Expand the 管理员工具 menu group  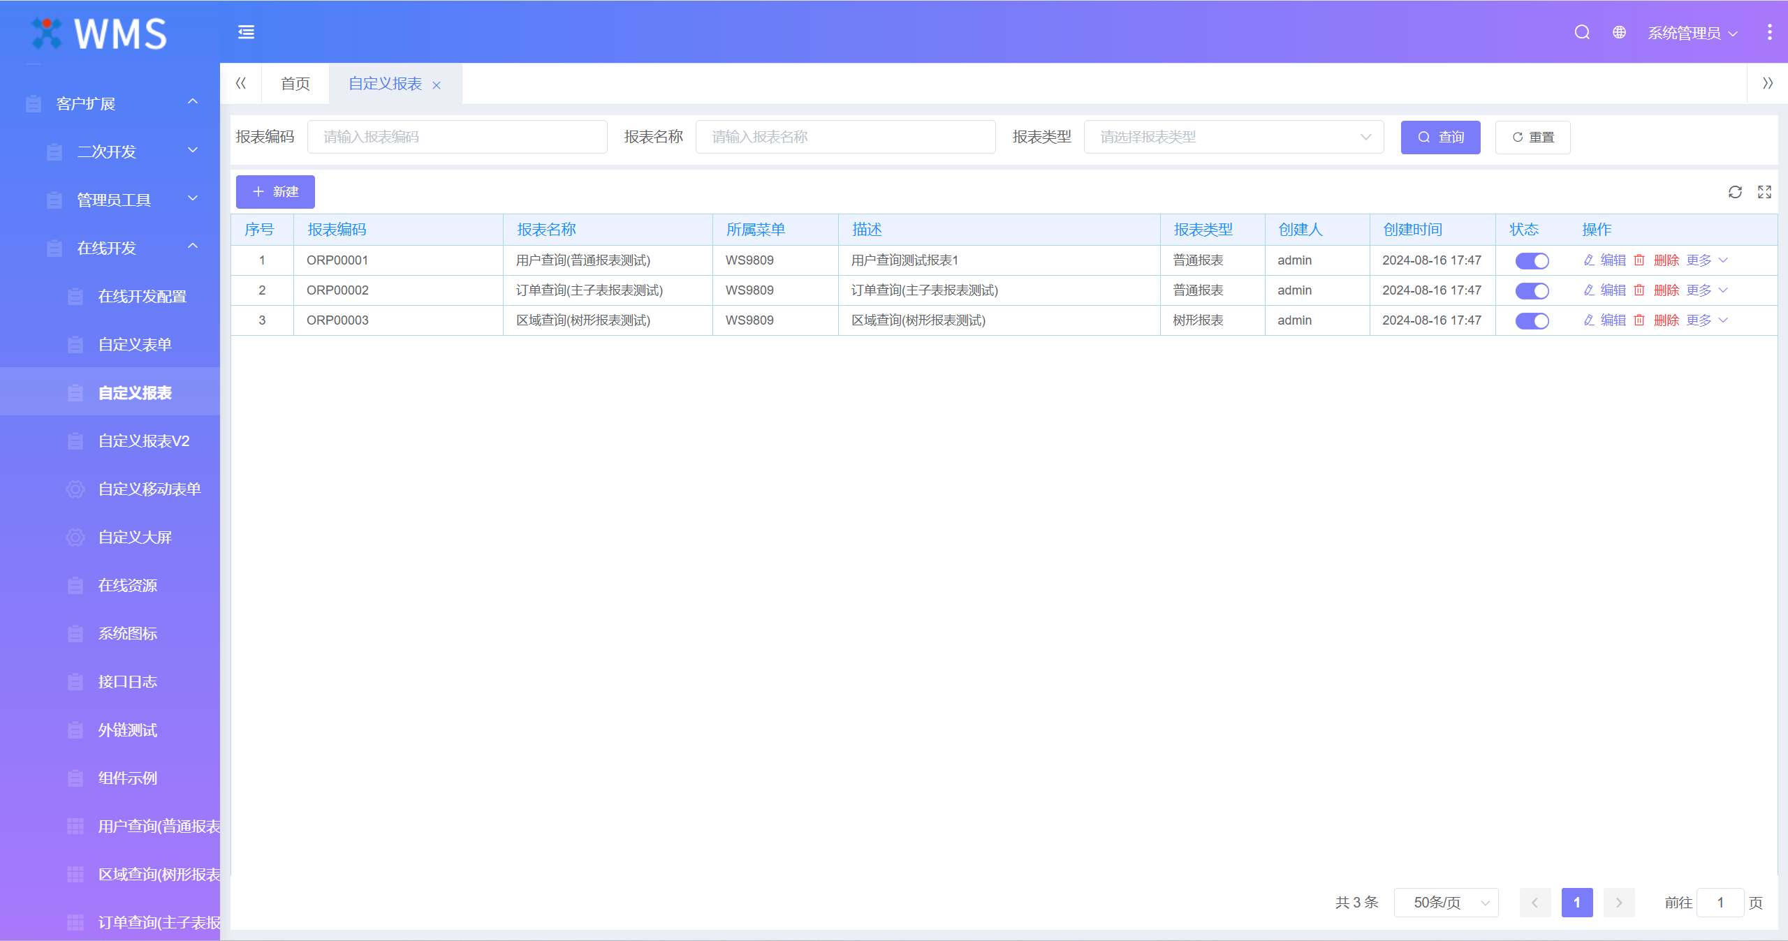click(110, 200)
